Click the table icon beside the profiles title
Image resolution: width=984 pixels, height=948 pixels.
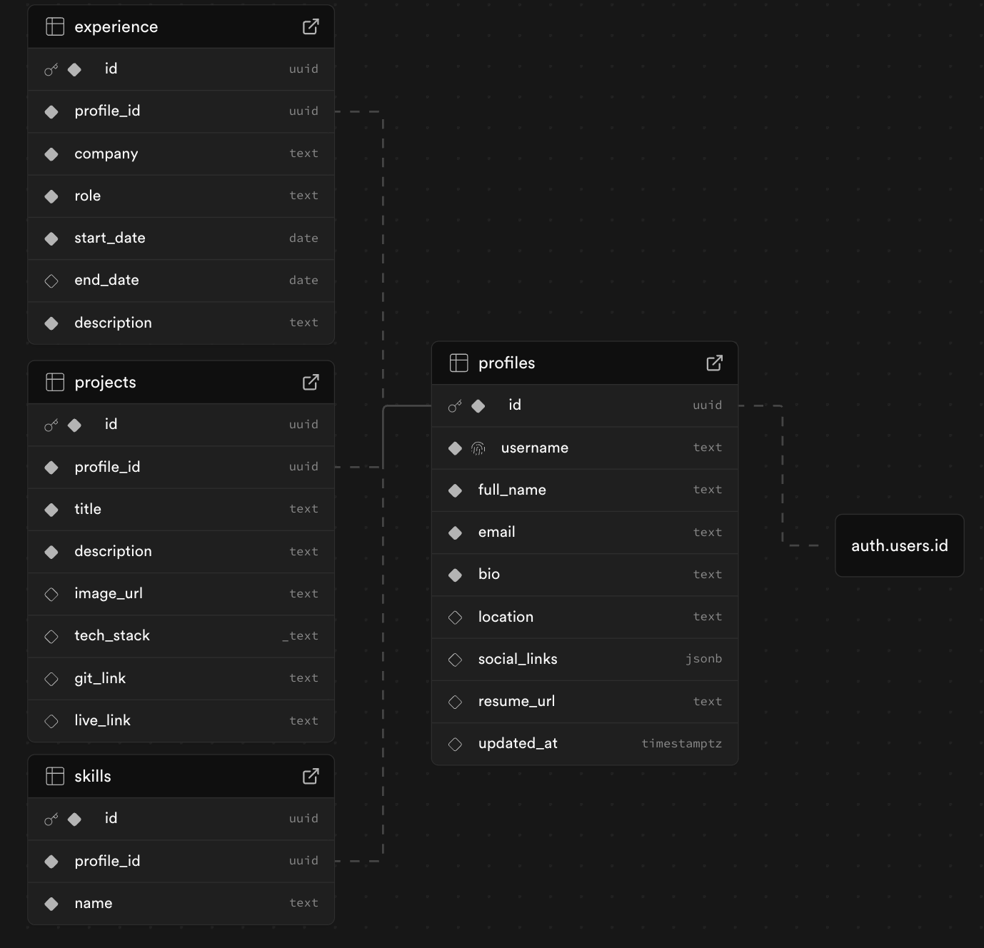point(458,363)
